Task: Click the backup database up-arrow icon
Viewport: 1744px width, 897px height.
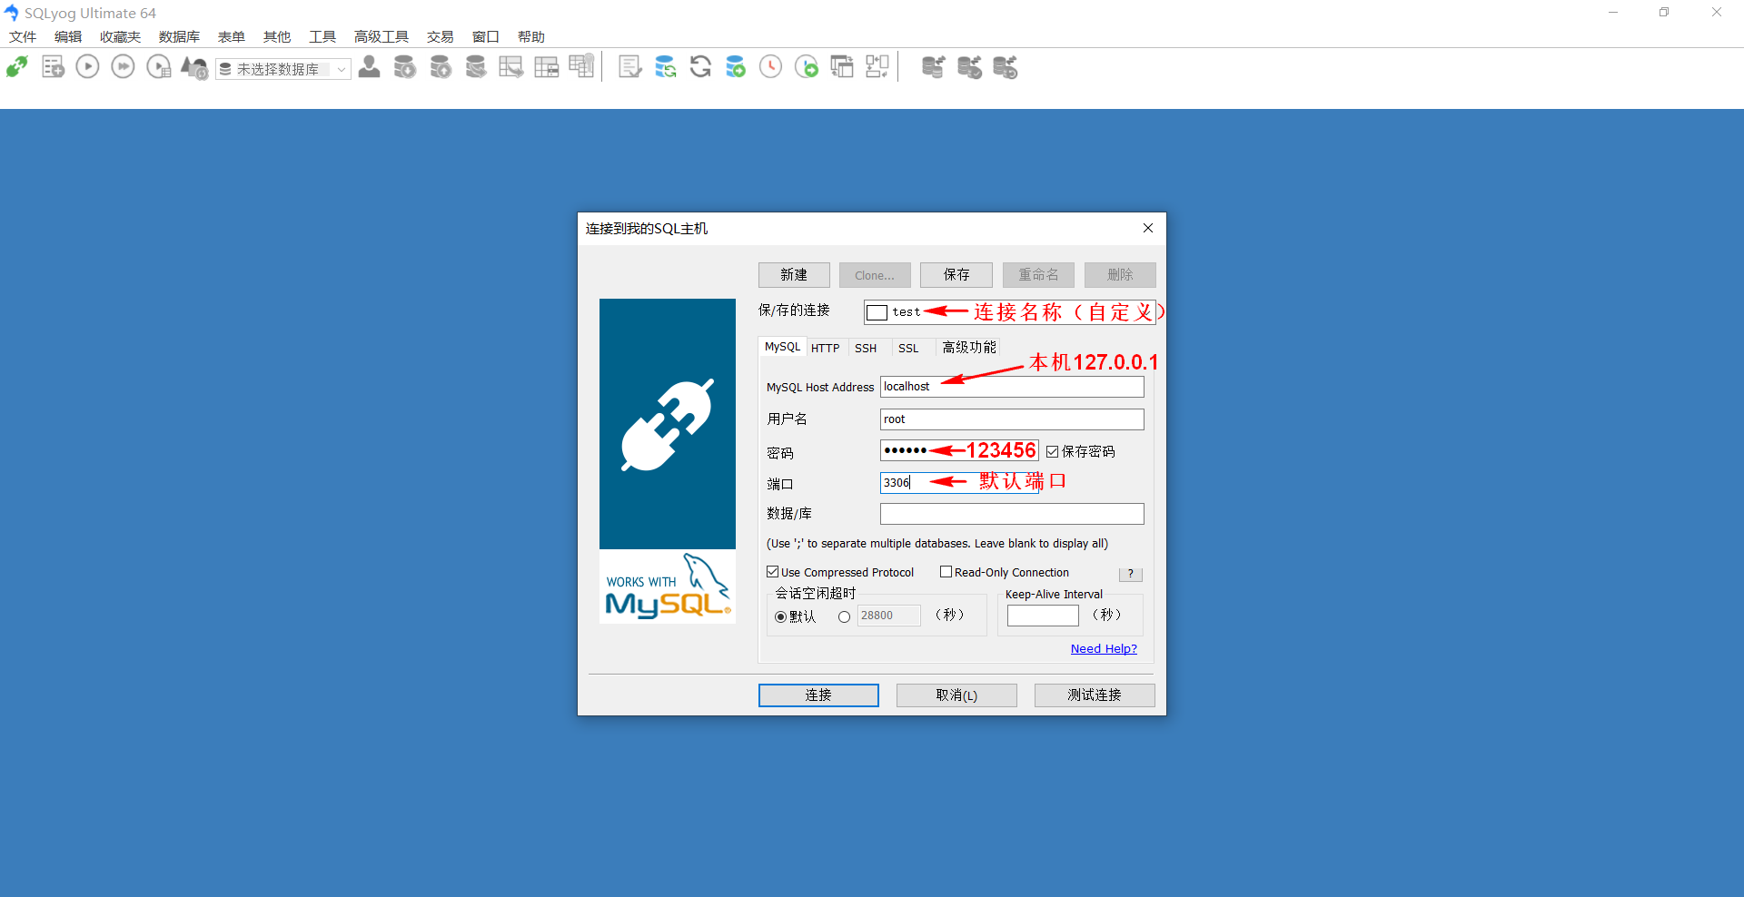Action: tap(441, 67)
